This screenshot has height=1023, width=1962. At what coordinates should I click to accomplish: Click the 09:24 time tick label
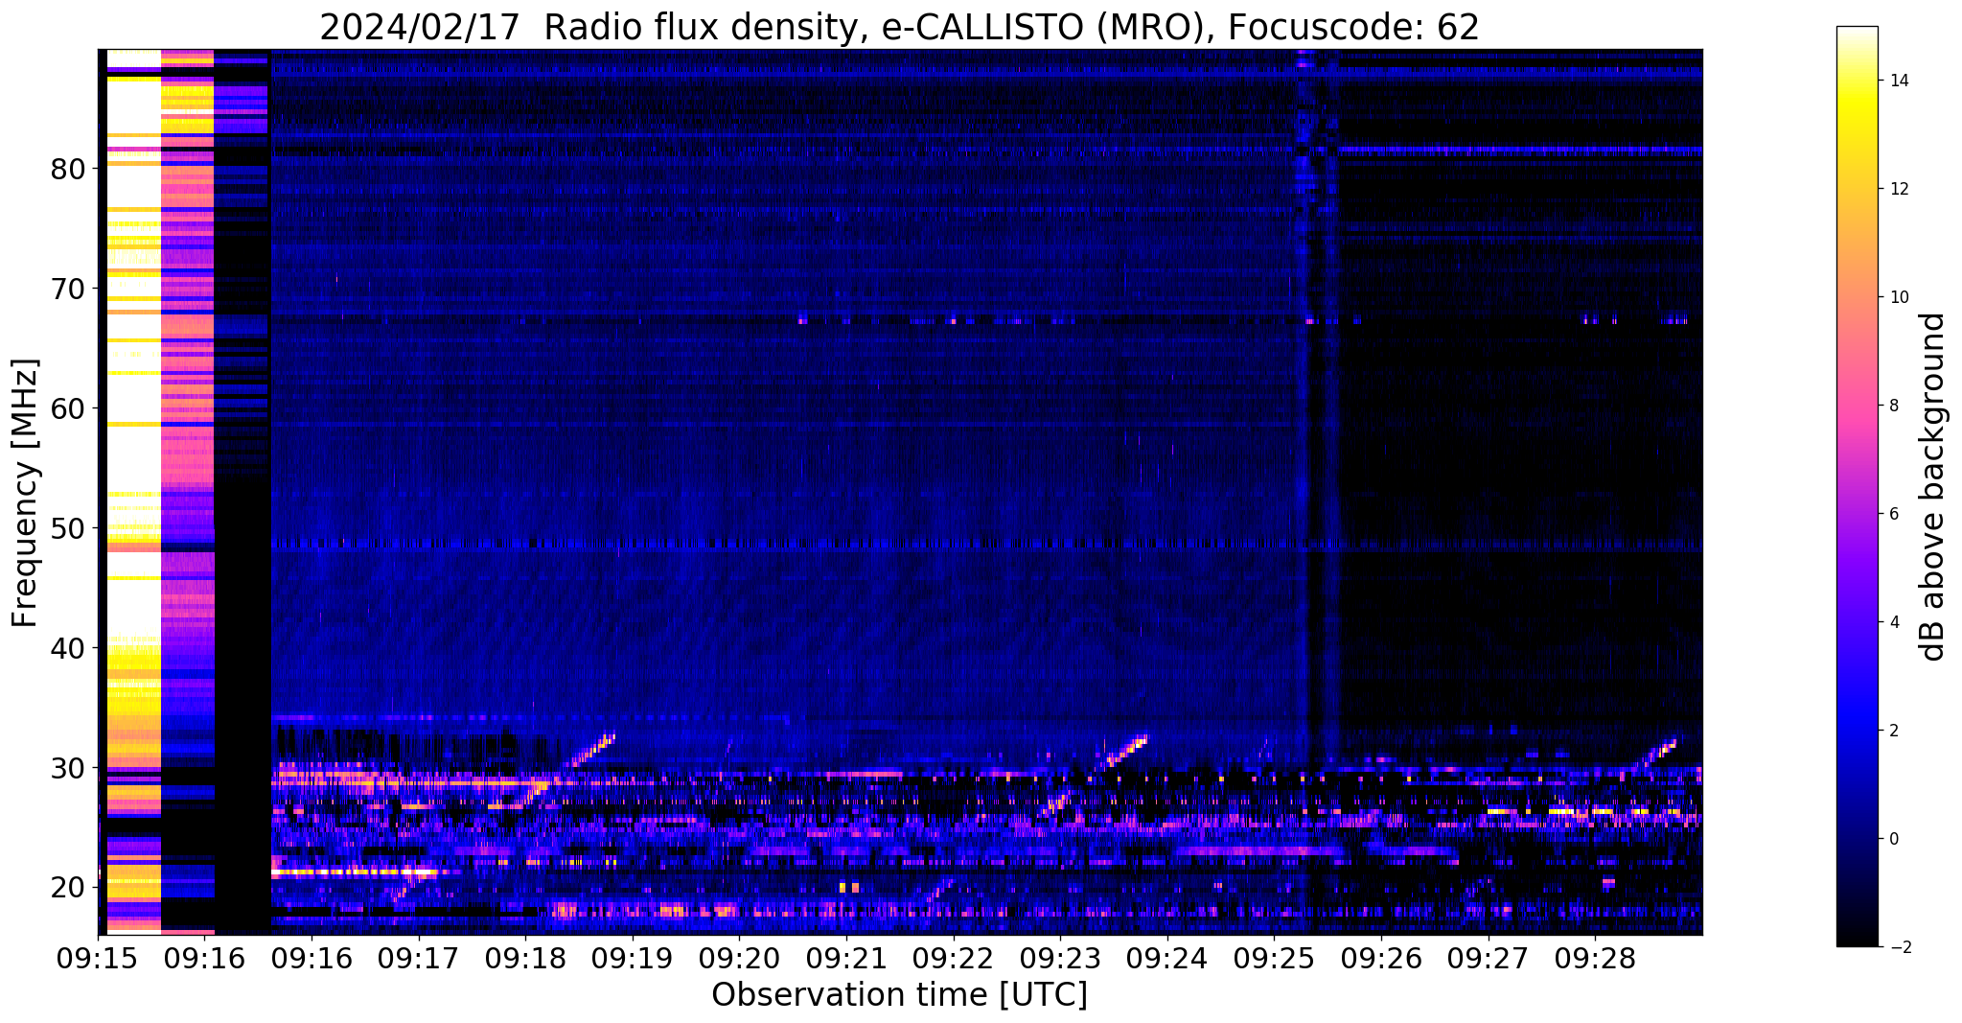coord(1167,959)
